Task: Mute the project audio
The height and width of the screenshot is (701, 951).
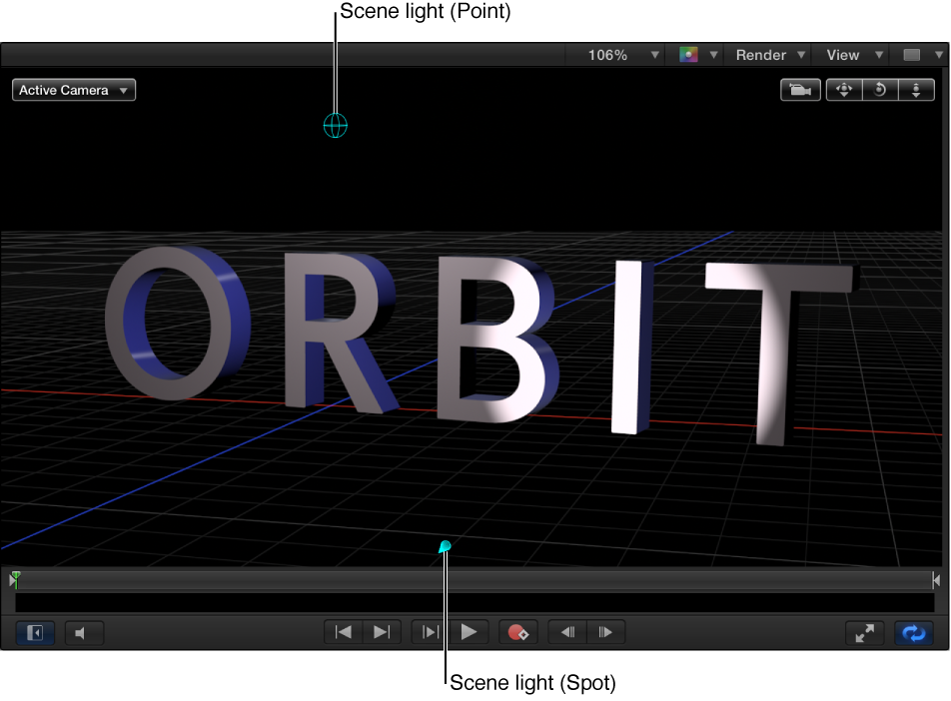Action: point(84,632)
